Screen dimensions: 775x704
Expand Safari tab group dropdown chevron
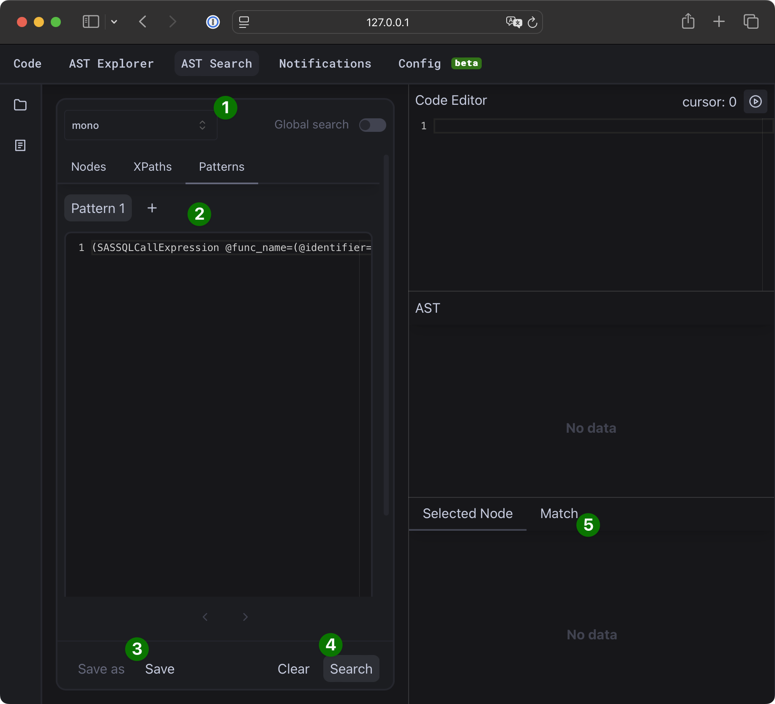(x=114, y=22)
